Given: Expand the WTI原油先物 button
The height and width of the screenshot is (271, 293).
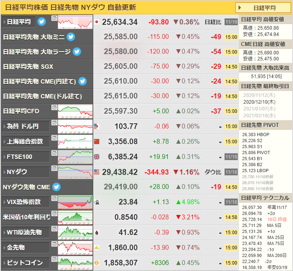Looking at the screenshot, I should pyautogui.click(x=26, y=233).
